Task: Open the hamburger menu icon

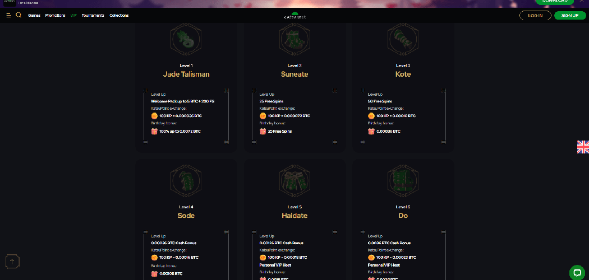Action: [8, 15]
